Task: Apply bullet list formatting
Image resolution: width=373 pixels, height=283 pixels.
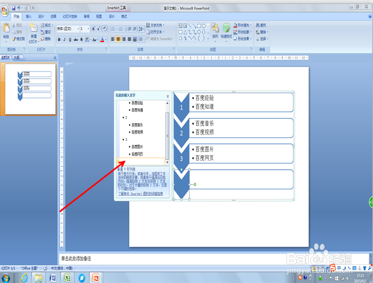Action: (113, 29)
